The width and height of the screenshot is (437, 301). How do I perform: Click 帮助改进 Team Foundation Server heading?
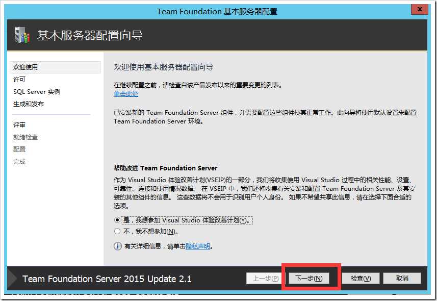coord(166,168)
